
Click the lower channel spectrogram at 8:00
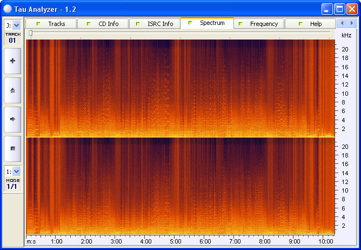tap(264, 184)
